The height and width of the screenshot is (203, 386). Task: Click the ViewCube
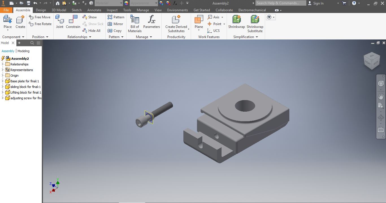(x=372, y=60)
